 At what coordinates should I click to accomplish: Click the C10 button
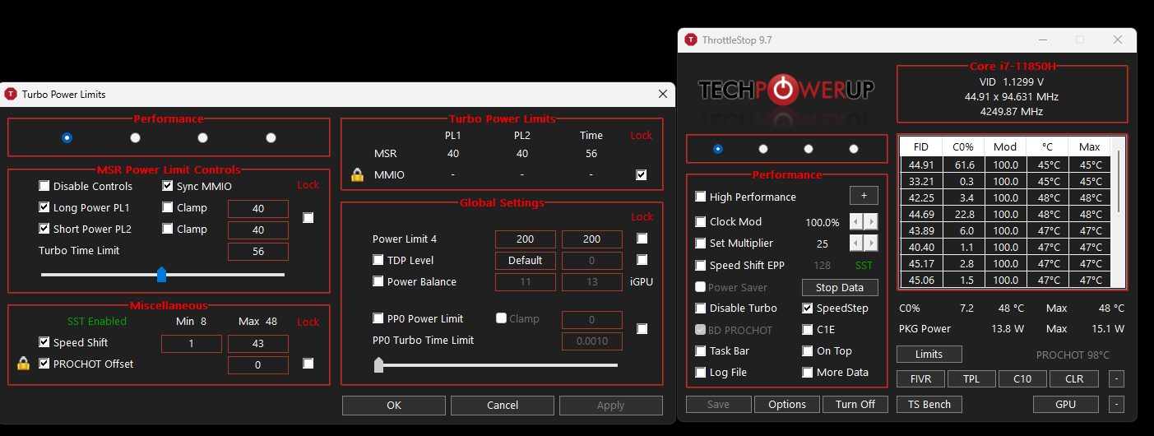[1022, 379]
